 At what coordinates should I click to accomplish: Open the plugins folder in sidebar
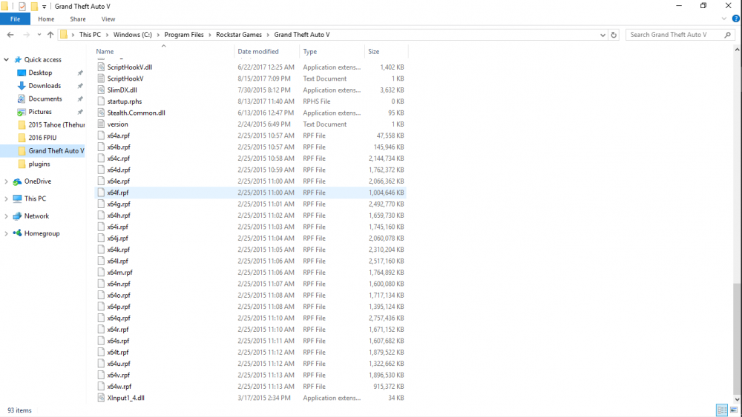(x=39, y=164)
